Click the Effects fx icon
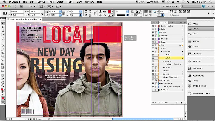This screenshot has height=121, width=215. click(141, 12)
